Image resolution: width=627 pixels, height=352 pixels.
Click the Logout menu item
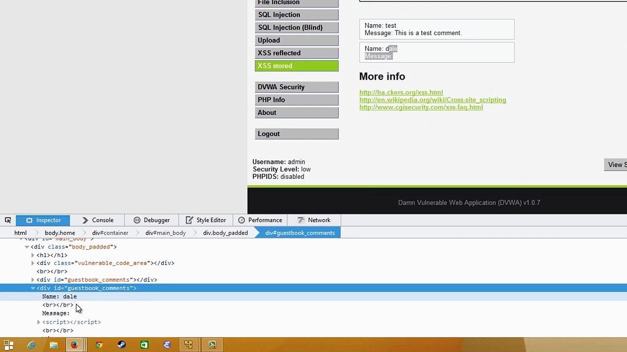pos(296,134)
